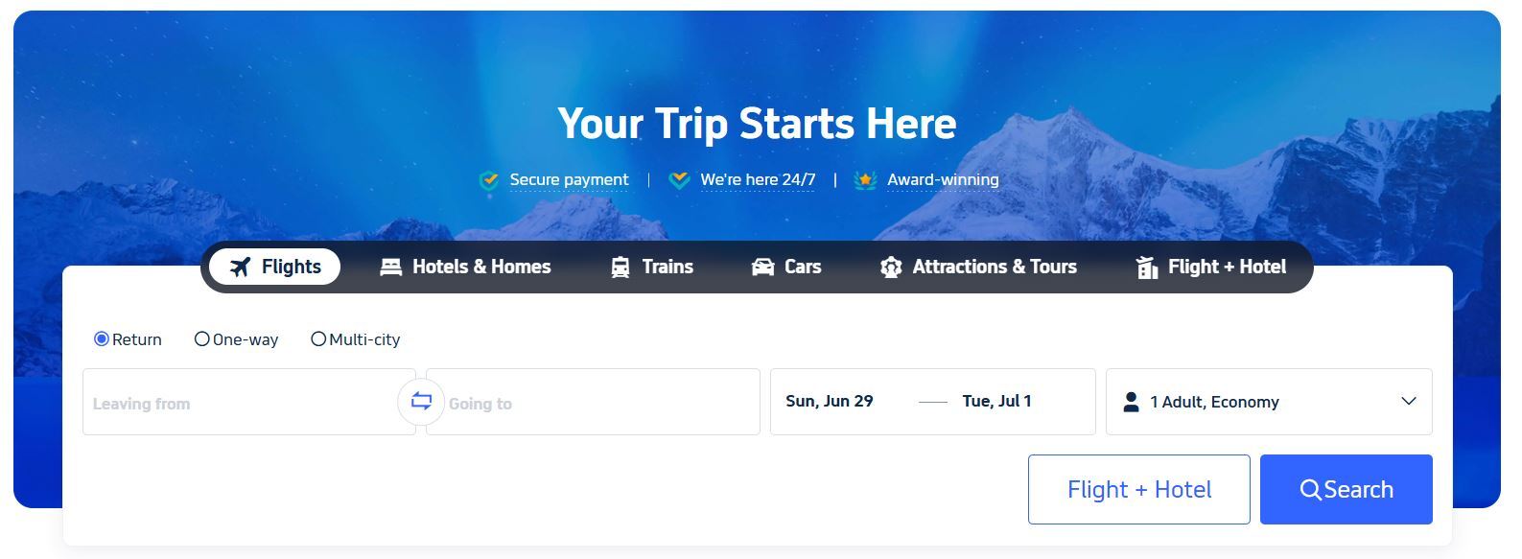1522x559 pixels.
Task: Click the swap destinations arrows icon
Action: (421, 402)
